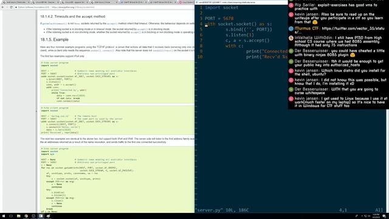Click the Chrome back arrow
Viewport: 389px width, 219px height.
click(x=3, y=7)
